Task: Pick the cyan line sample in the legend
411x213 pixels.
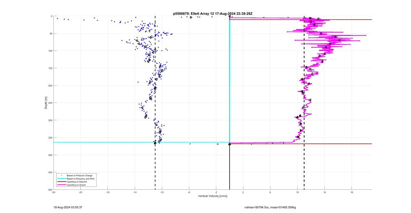Action: click(x=62, y=178)
